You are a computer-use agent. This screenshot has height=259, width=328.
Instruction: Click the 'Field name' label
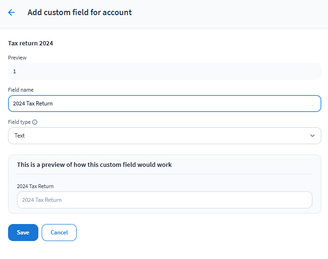click(21, 90)
